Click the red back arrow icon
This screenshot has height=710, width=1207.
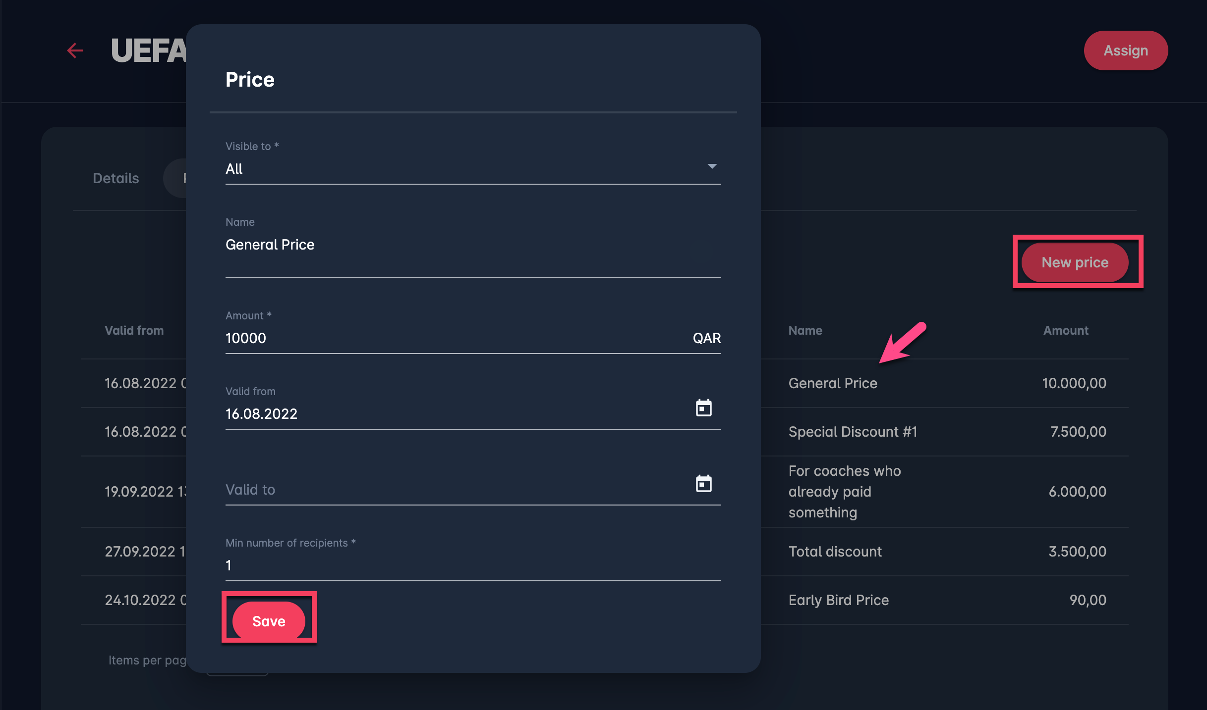pyautogui.click(x=75, y=51)
